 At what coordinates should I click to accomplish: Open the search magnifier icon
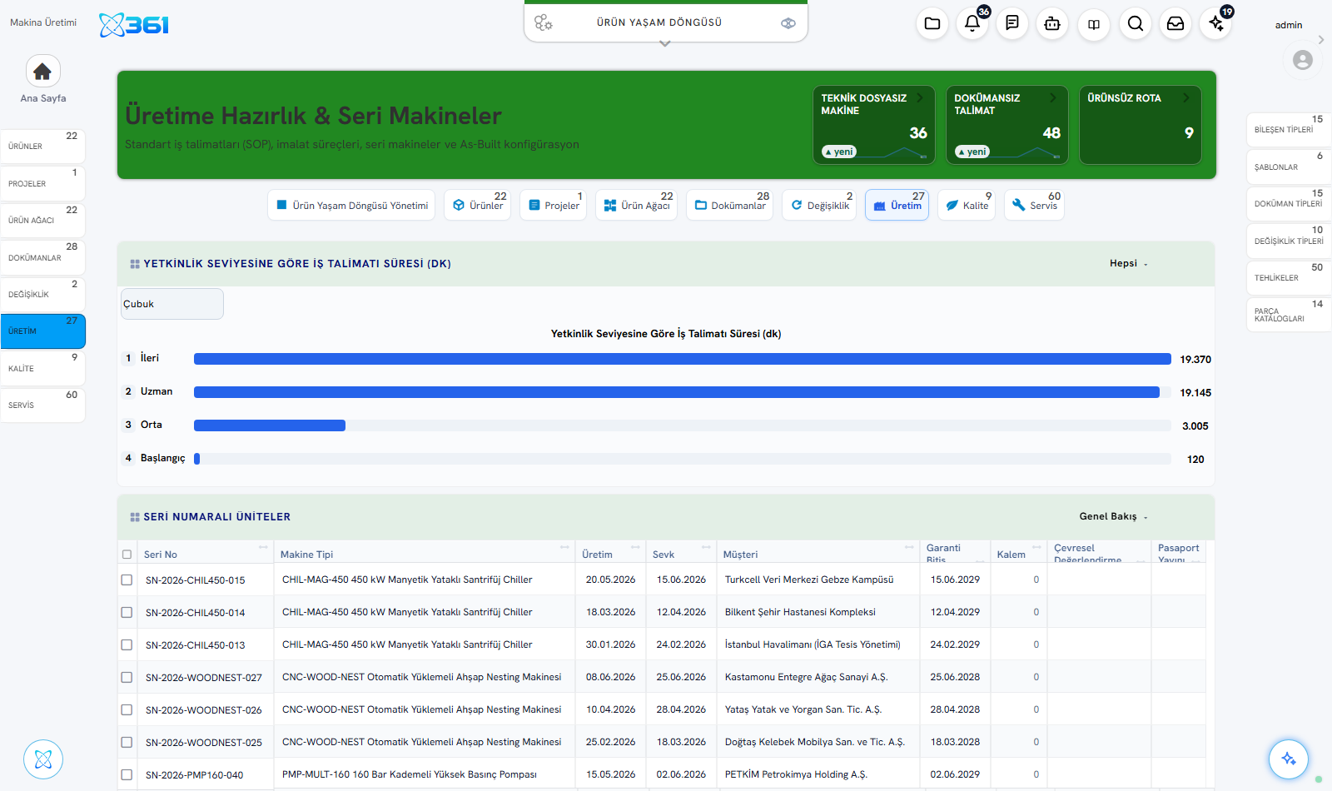(x=1136, y=23)
